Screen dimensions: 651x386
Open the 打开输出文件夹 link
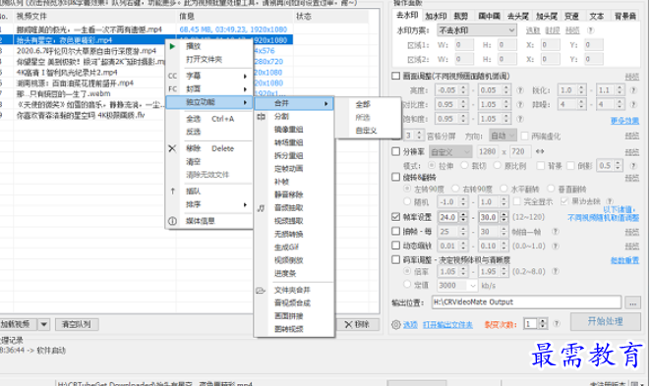click(x=448, y=325)
